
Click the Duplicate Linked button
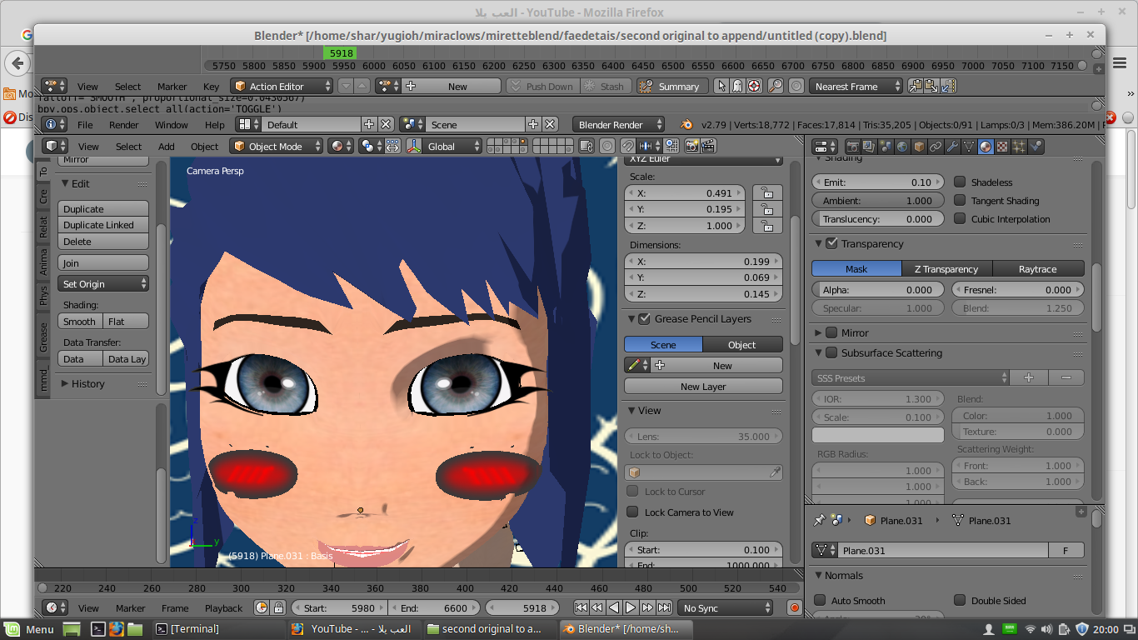click(103, 225)
